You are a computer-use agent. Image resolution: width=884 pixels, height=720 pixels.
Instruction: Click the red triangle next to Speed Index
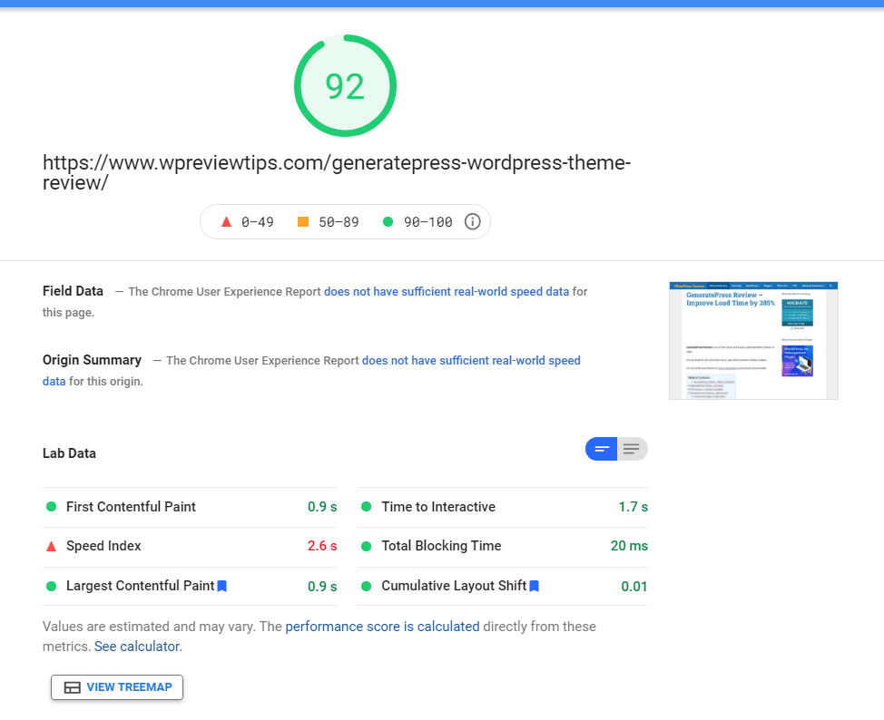point(51,546)
